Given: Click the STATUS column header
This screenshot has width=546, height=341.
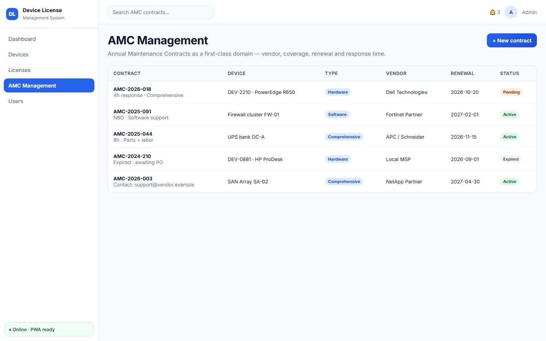Looking at the screenshot, I should pos(510,74).
